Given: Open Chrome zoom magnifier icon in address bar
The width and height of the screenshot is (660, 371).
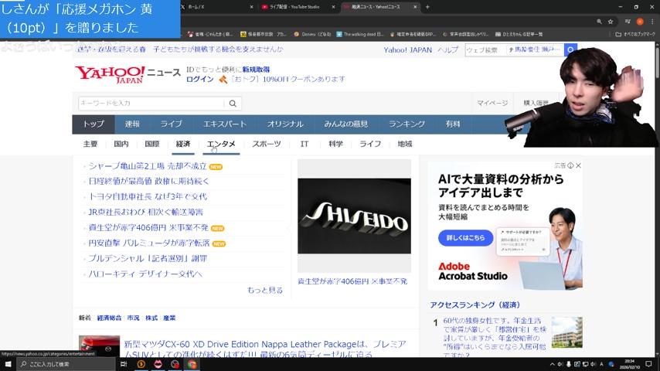Looking at the screenshot, I should coord(599,22).
